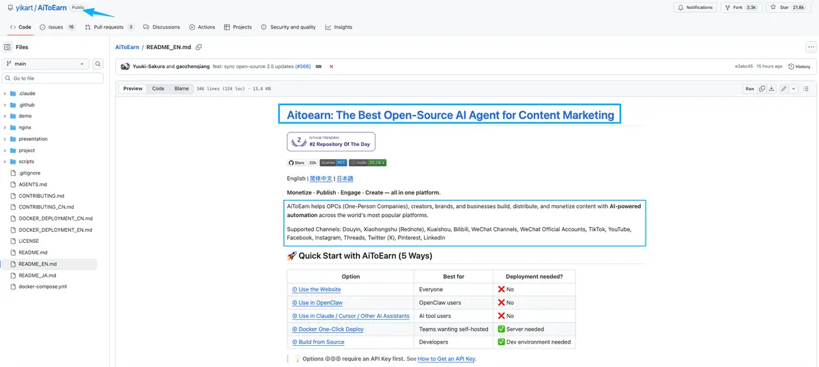The height and width of the screenshot is (367, 819).
Task: Open the Raw file view
Action: [x=750, y=89]
